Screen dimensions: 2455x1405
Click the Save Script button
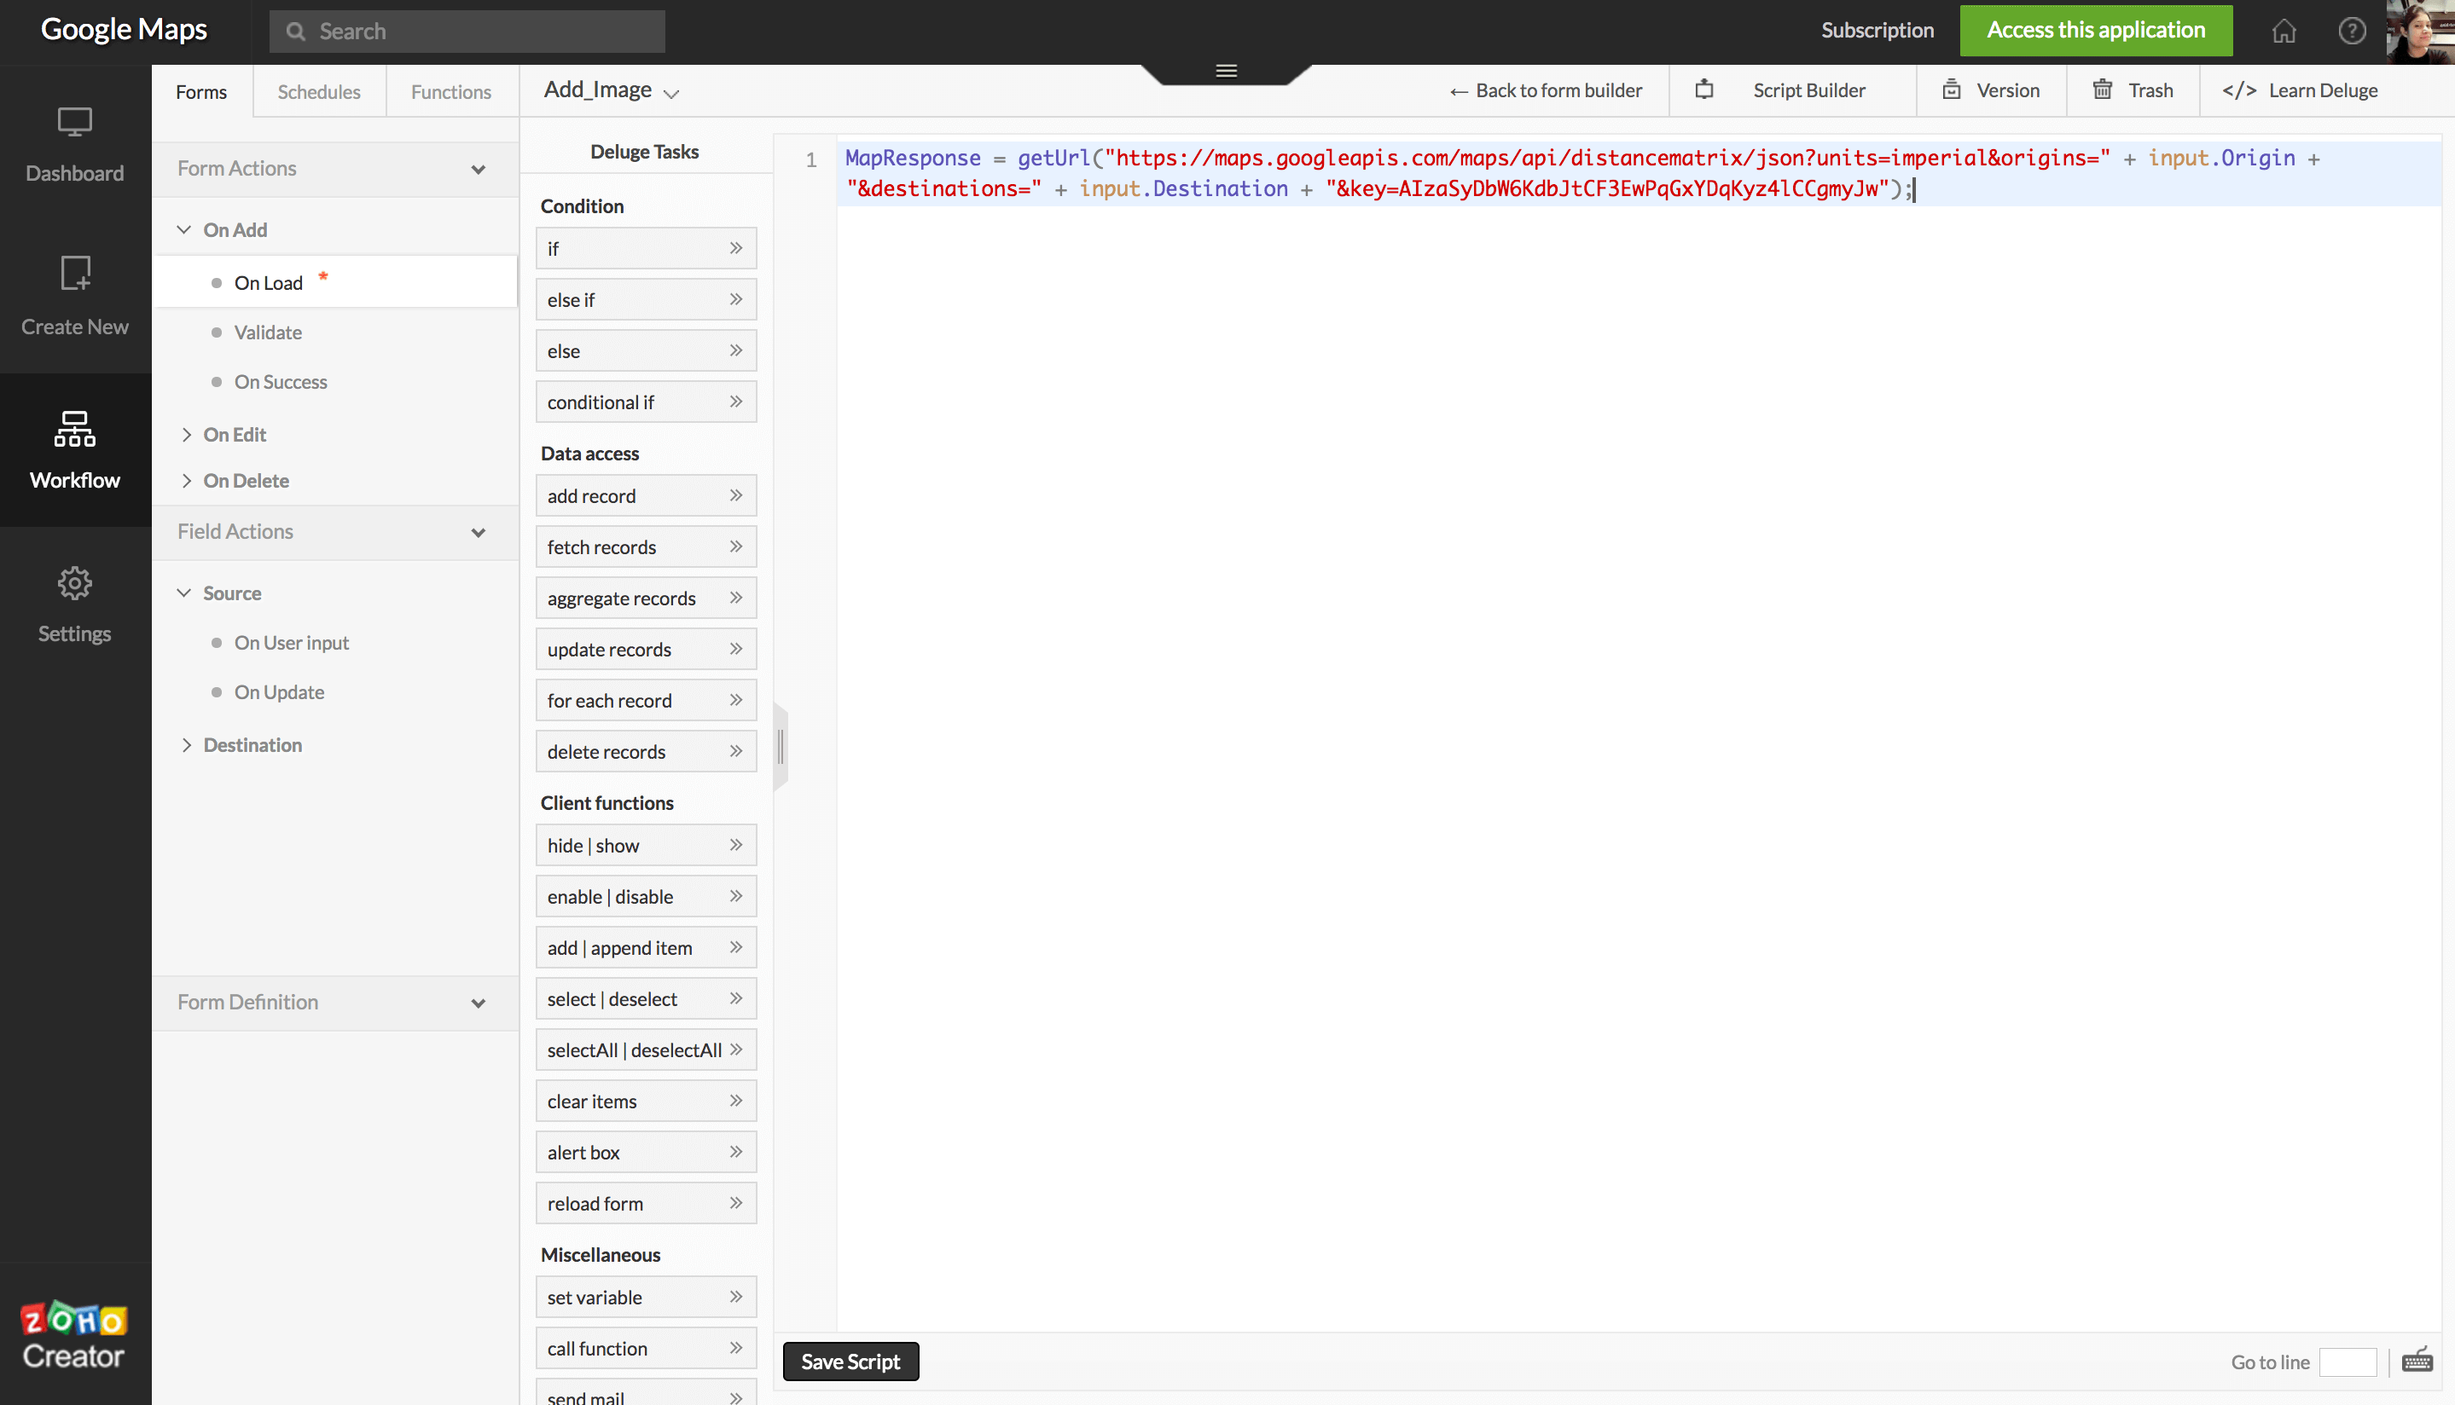[850, 1361]
